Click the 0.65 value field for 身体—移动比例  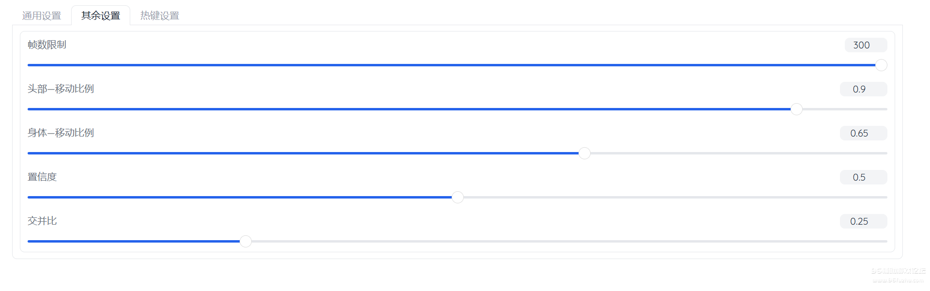[863, 133]
